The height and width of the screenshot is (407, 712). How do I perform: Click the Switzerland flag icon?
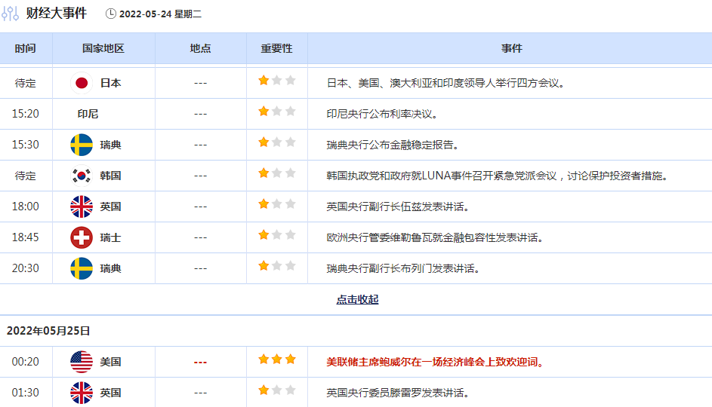82,237
